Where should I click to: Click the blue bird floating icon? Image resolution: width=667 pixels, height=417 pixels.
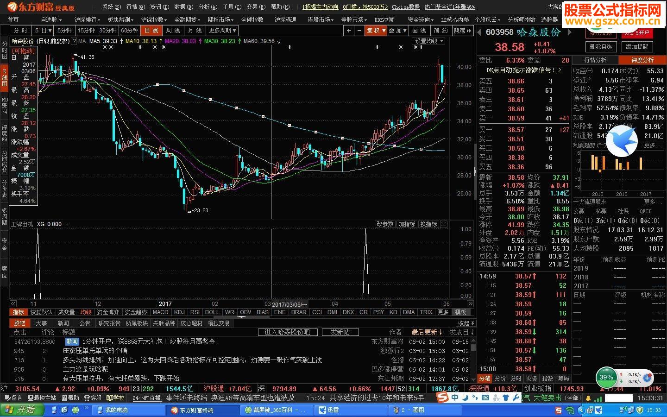click(x=622, y=140)
